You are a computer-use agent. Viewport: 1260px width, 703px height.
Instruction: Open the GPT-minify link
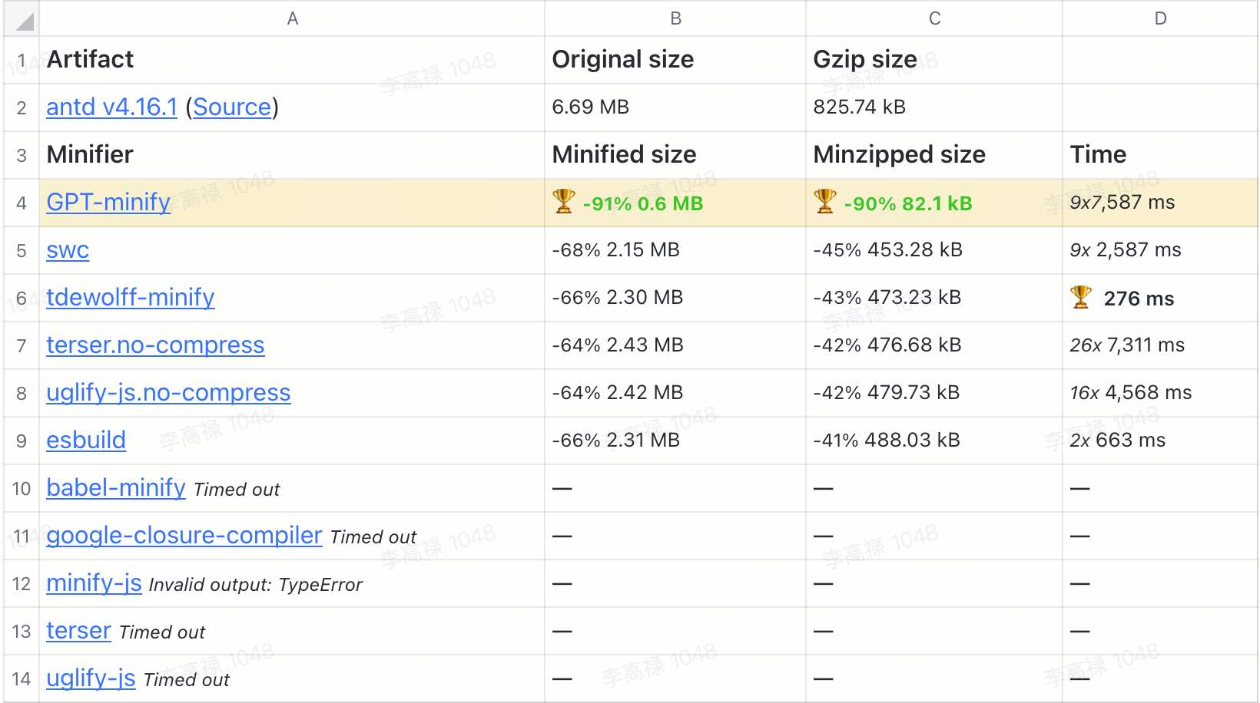pyautogui.click(x=108, y=203)
